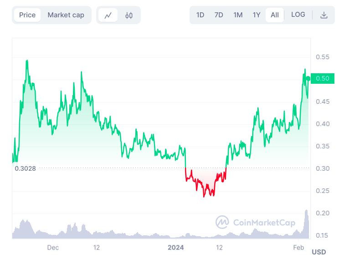This screenshot has width=339, height=264.
Task: Set time range to 7D
Action: pos(219,15)
